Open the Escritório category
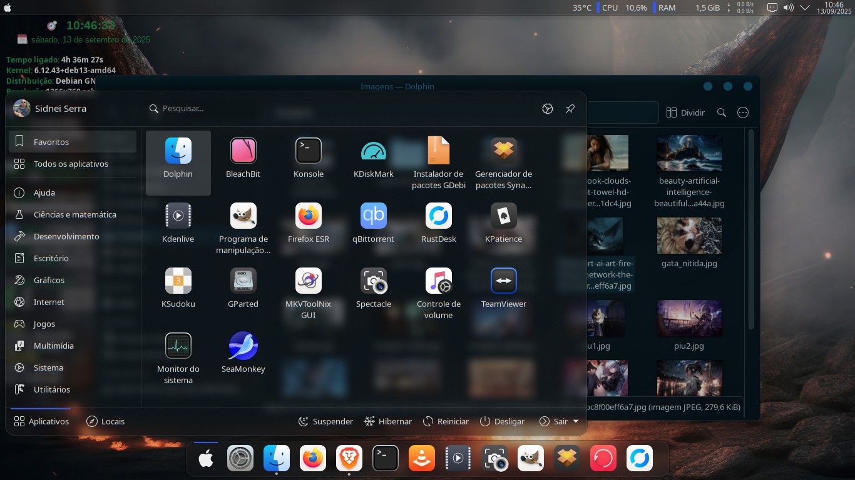The image size is (855, 480). (73, 258)
